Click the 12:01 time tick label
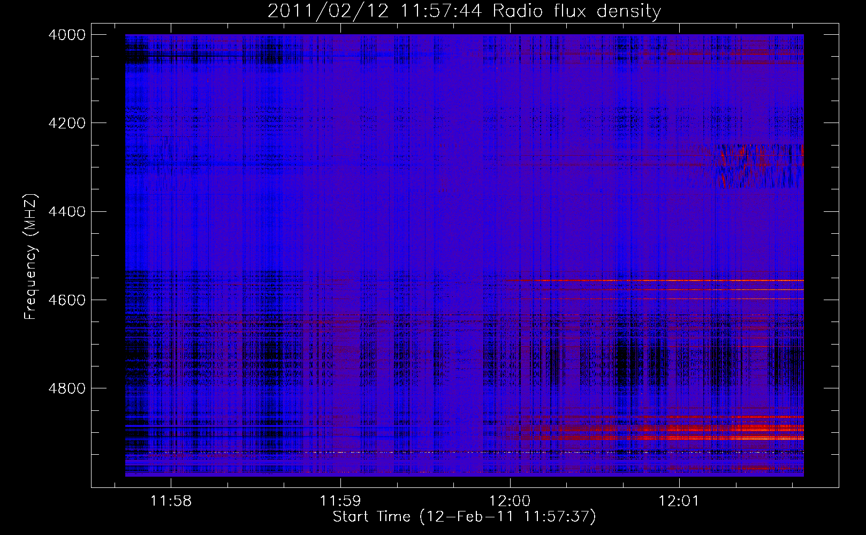Screen dimensions: 866x535 point(679,501)
